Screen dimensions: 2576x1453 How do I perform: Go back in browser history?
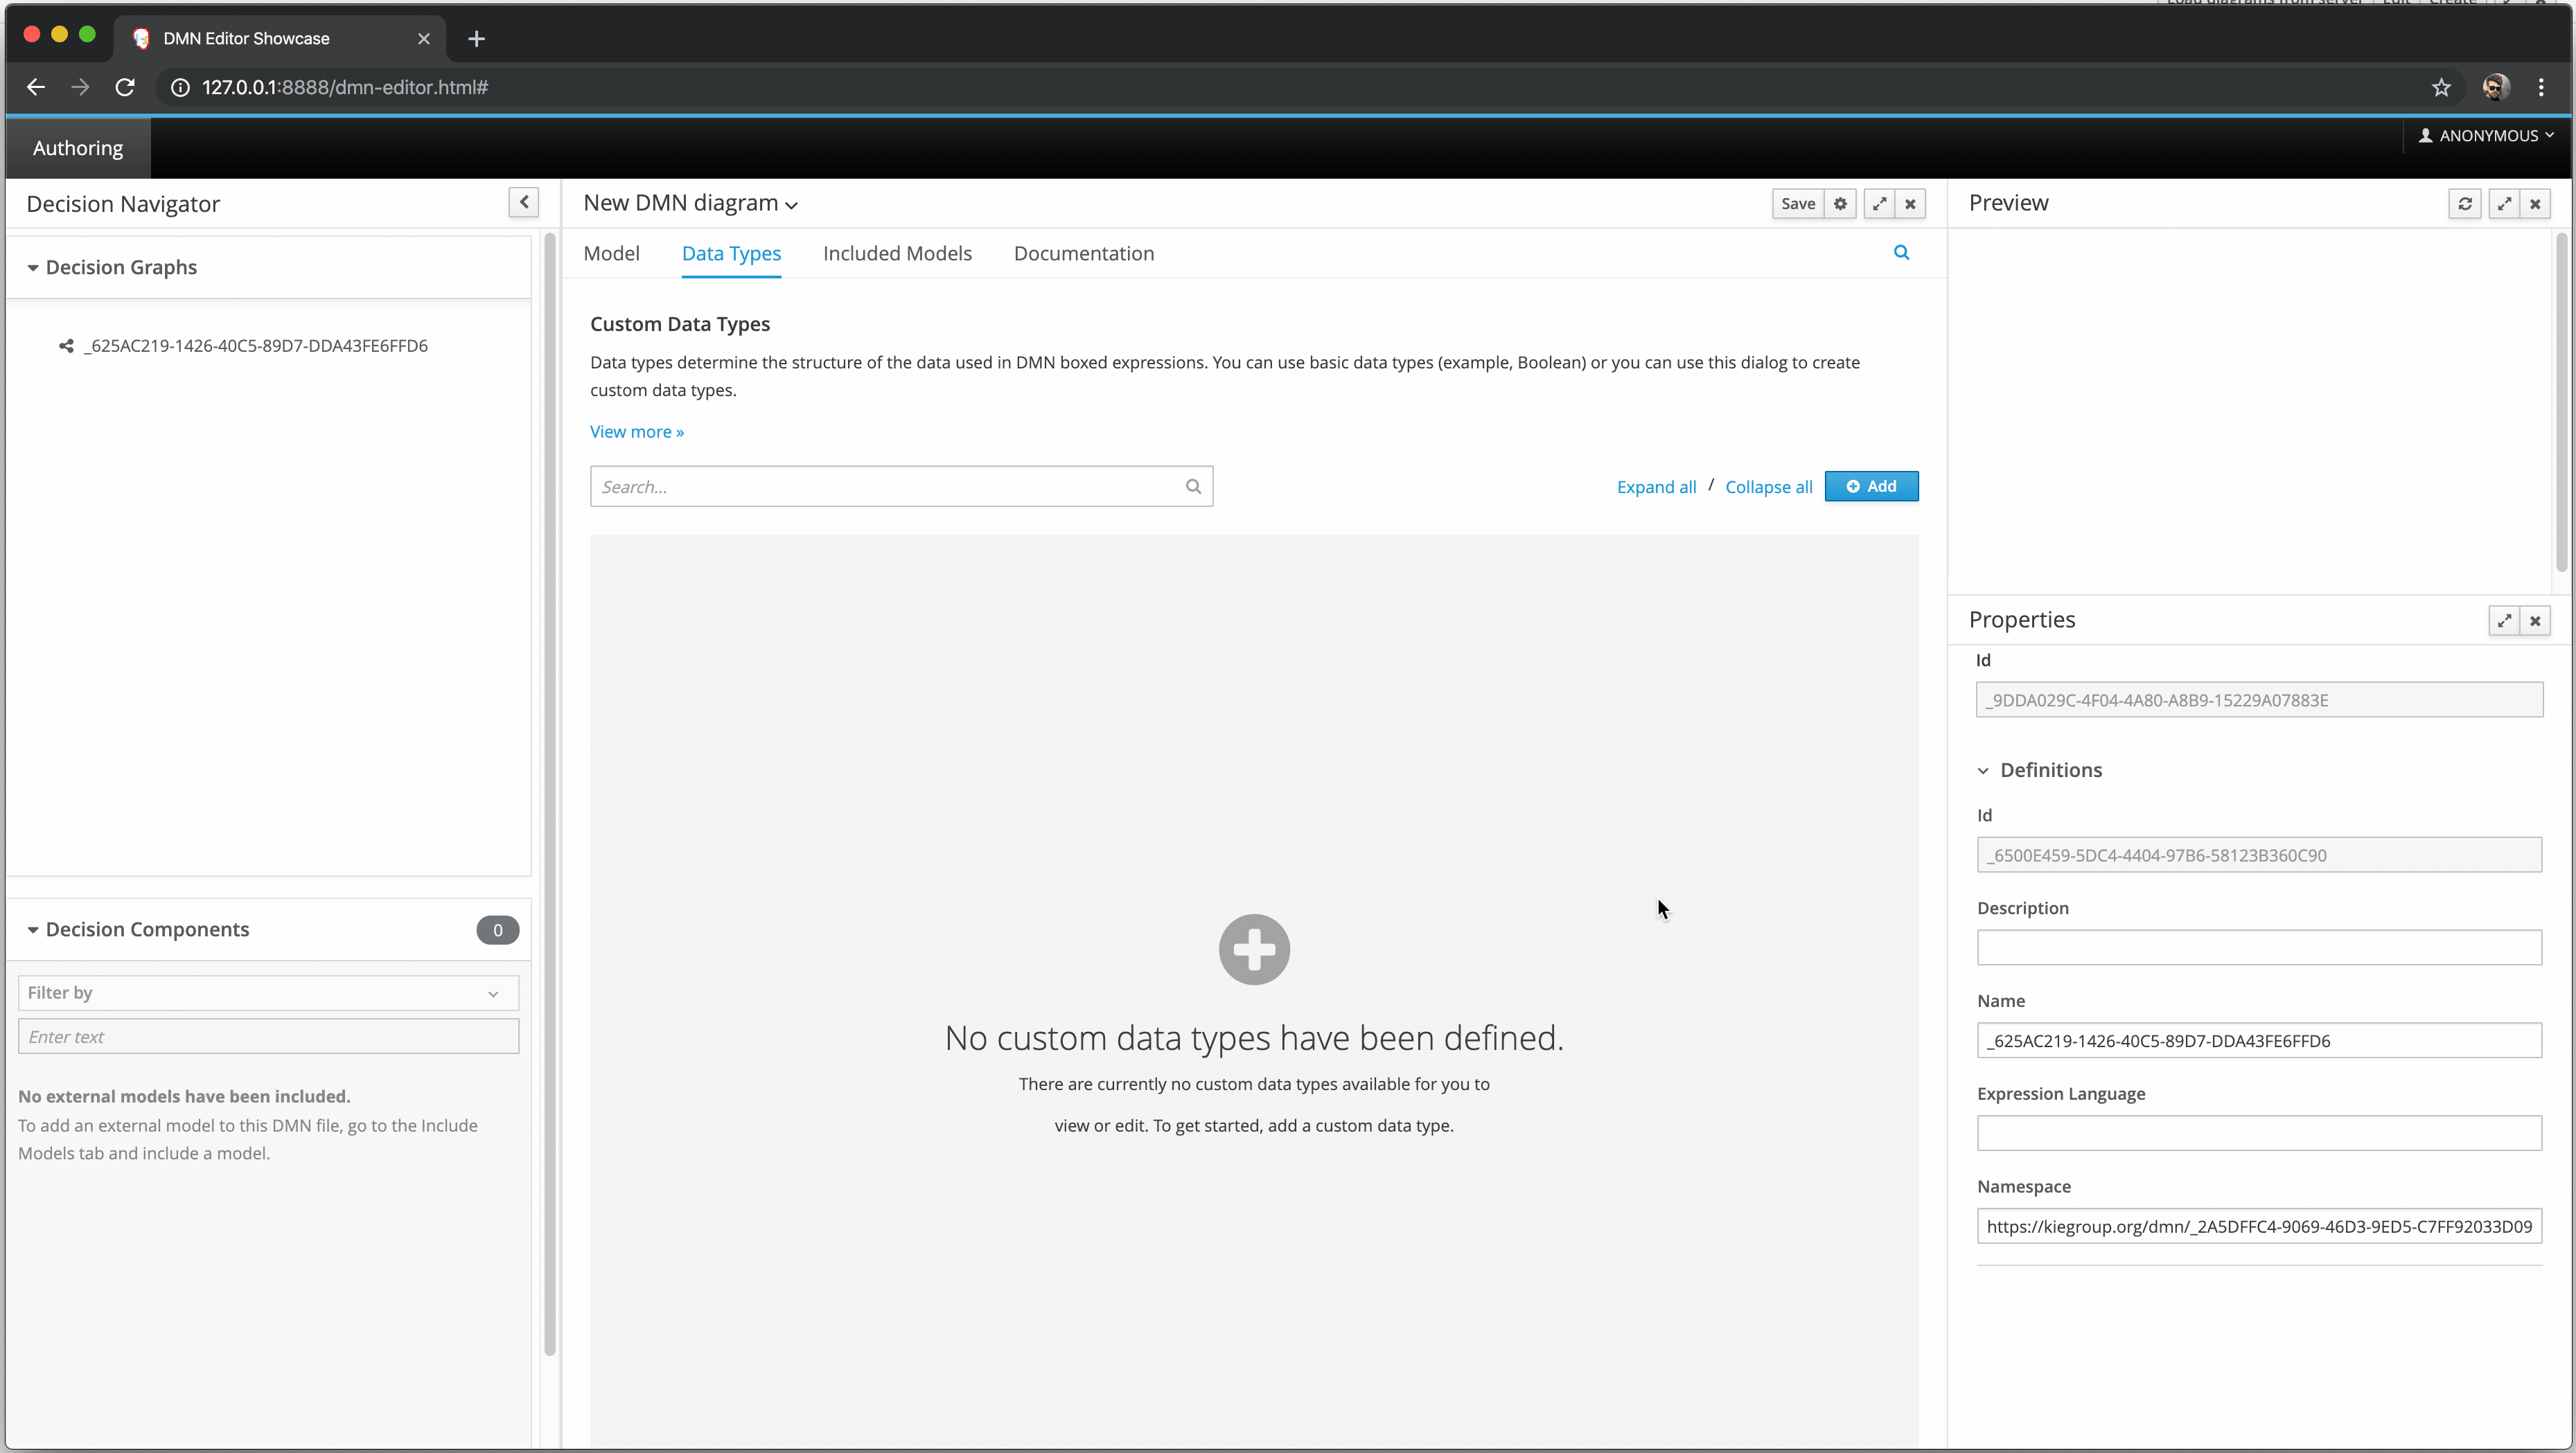pos(36,87)
